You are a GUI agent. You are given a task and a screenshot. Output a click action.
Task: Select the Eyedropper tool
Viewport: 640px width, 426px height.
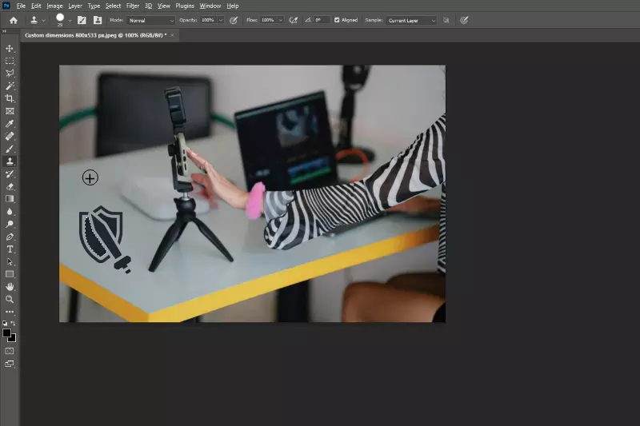tap(10, 124)
